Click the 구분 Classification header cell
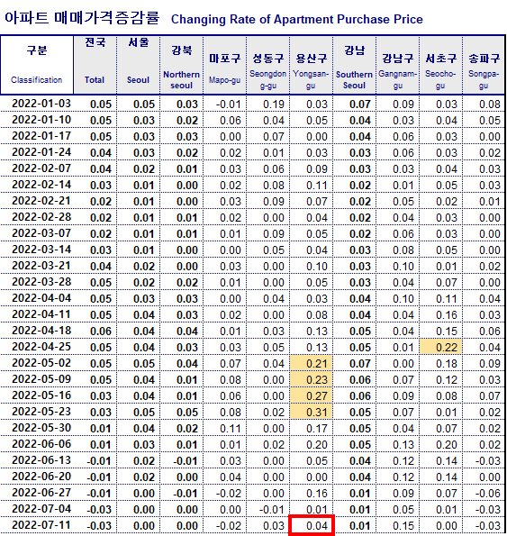Image resolution: width=507 pixels, height=536 pixels. (37, 65)
